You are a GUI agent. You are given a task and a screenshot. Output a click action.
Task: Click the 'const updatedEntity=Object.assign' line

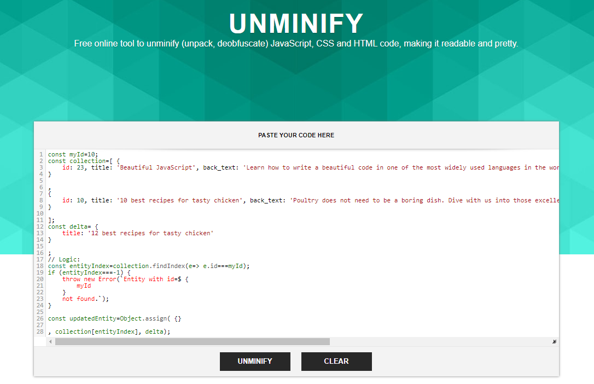click(114, 318)
